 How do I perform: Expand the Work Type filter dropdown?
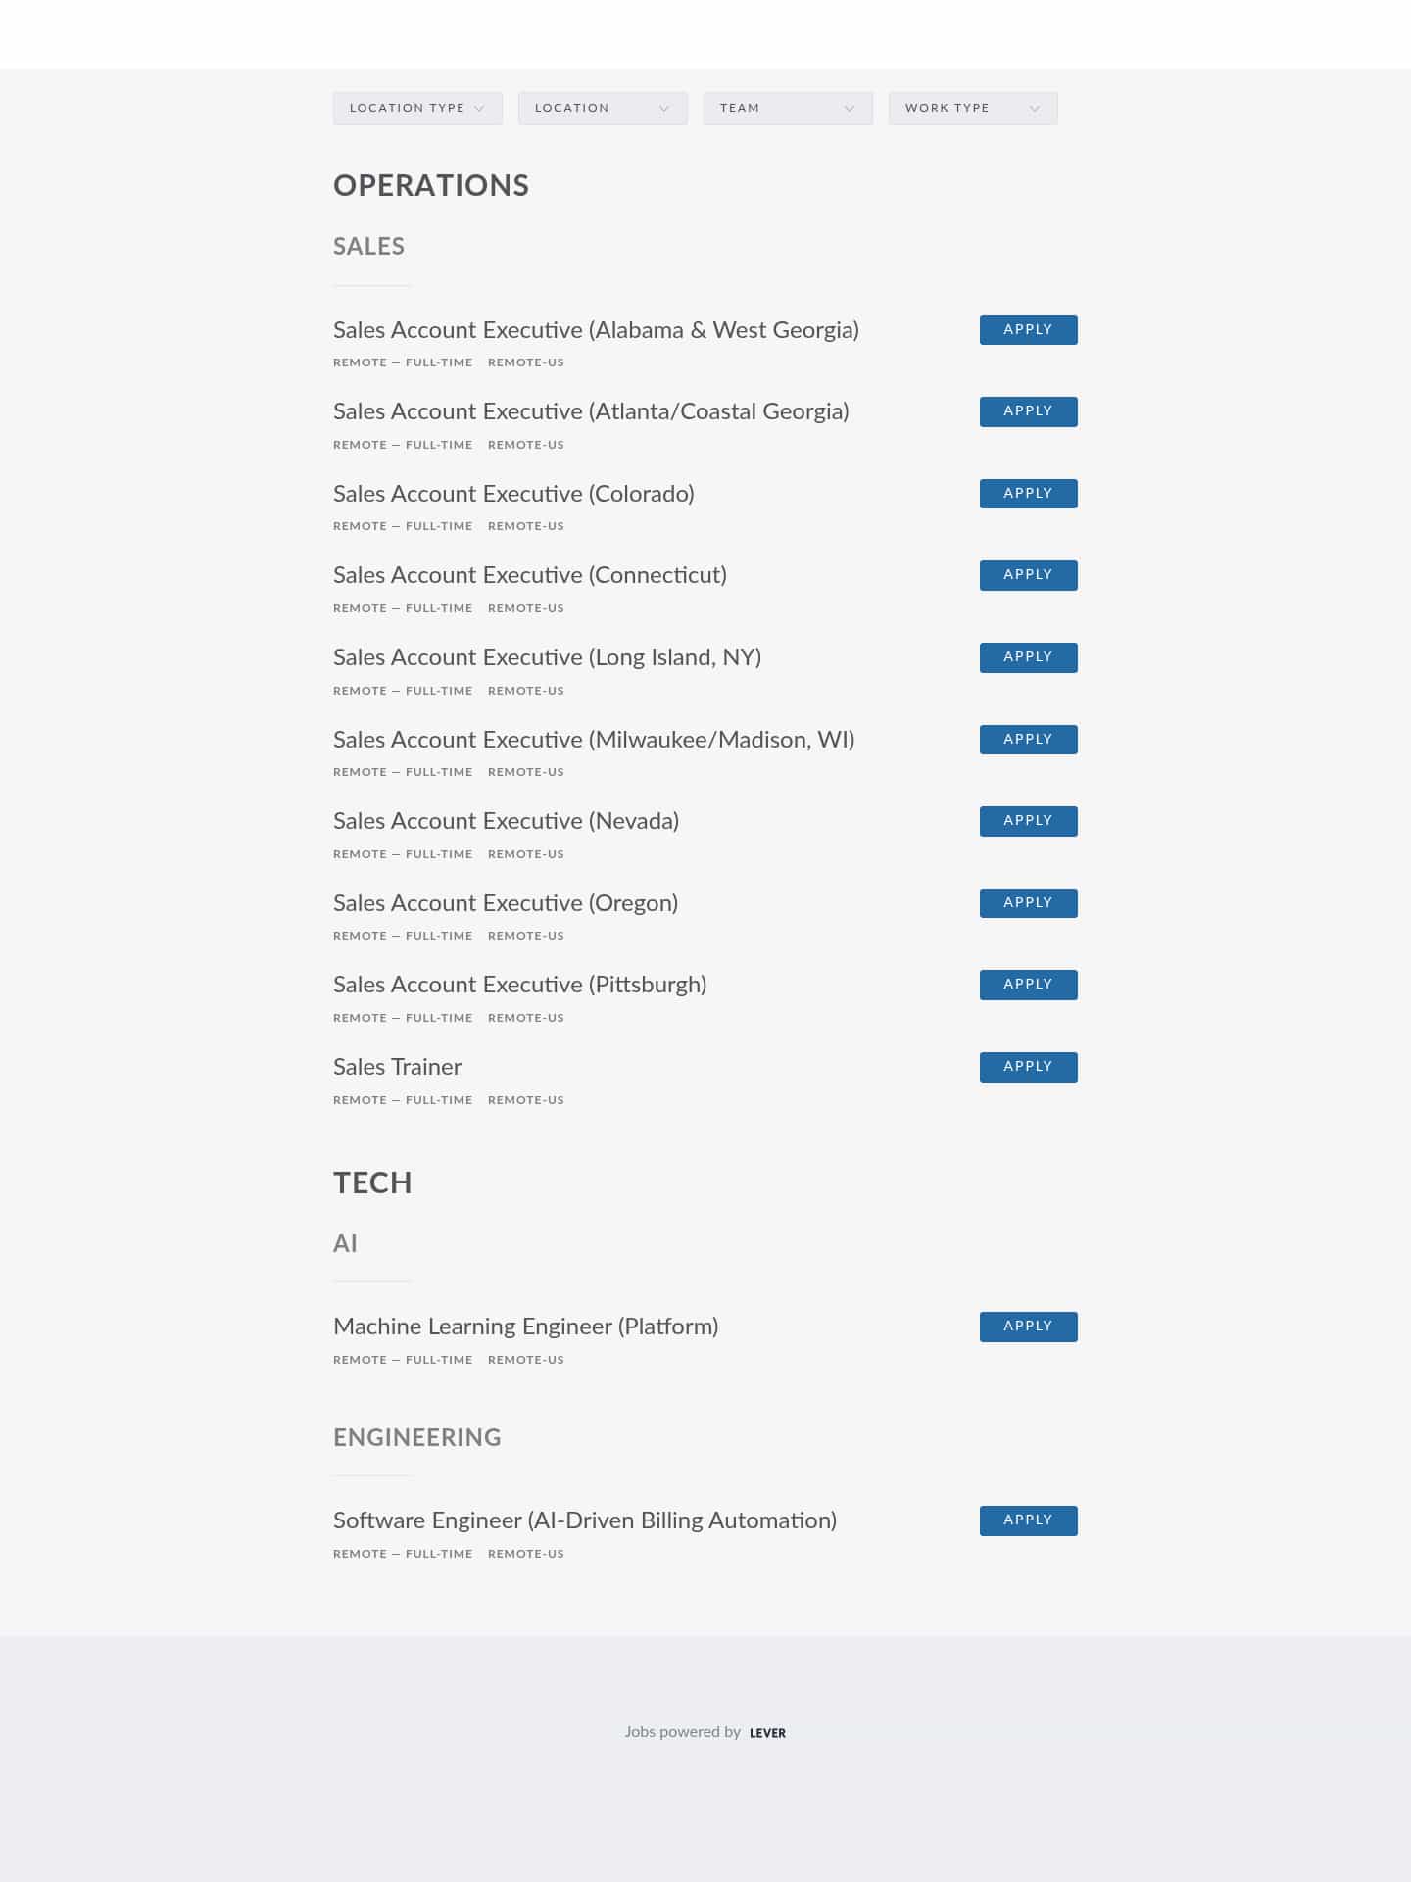(973, 108)
